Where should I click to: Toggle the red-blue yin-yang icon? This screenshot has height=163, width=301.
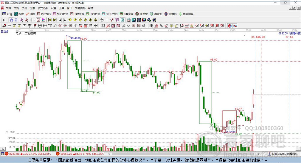(230, 26)
